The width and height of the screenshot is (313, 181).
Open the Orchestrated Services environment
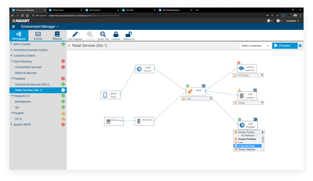pyautogui.click(x=28, y=67)
